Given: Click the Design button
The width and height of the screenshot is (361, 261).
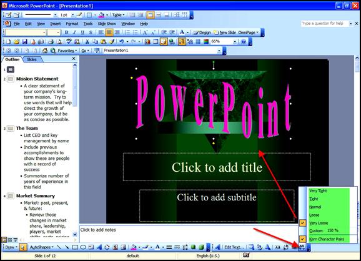Looking at the screenshot, I should pyautogui.click(x=202, y=32).
